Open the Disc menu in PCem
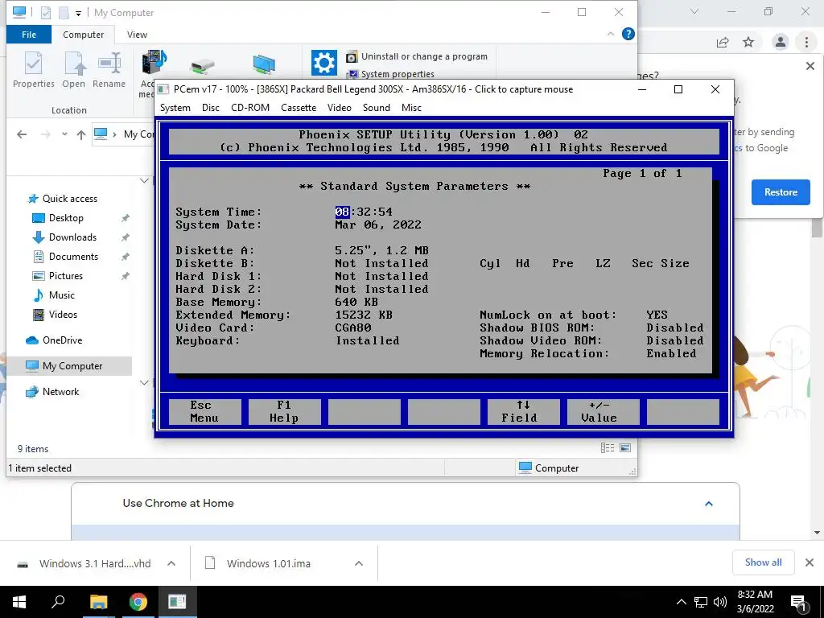The width and height of the screenshot is (824, 618). pyautogui.click(x=210, y=108)
